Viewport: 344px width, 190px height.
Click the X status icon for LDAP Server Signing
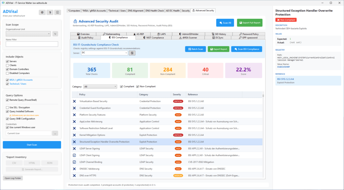[74, 149]
